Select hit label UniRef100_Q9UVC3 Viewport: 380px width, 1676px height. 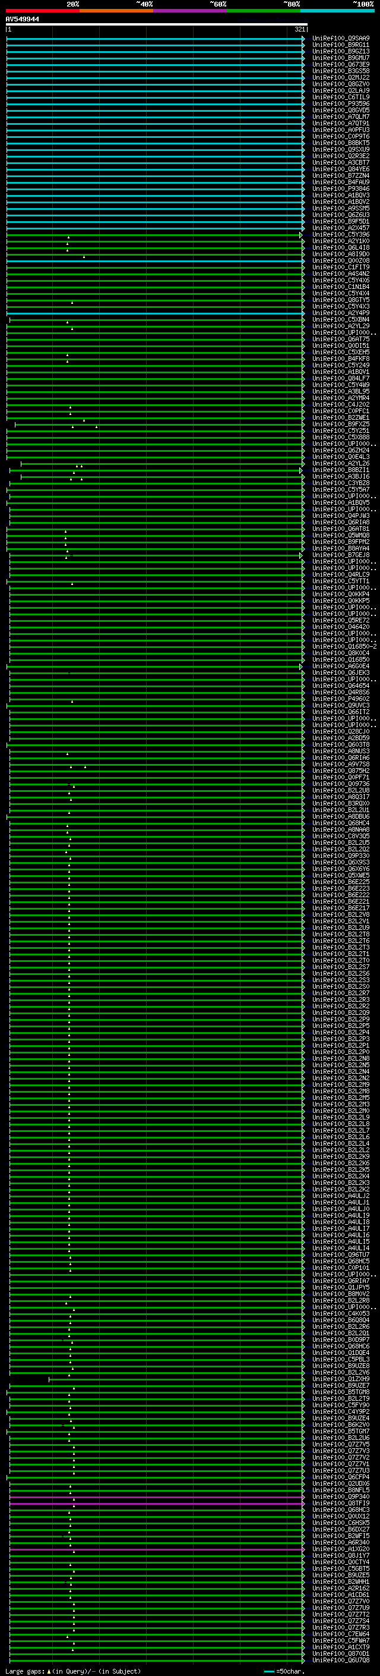tap(340, 705)
